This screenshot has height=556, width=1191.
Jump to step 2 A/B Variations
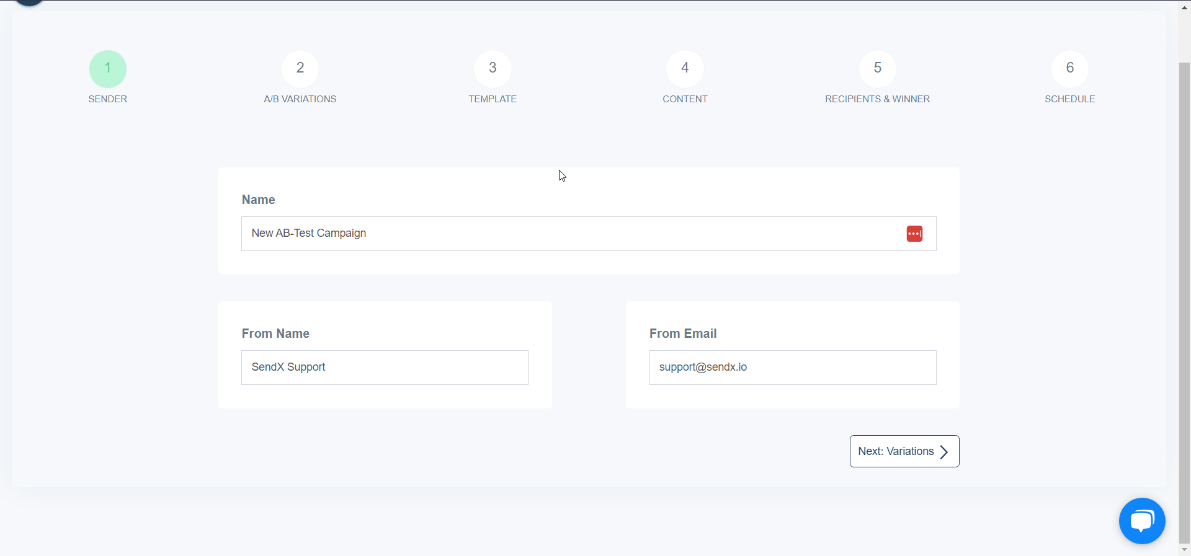point(300,69)
